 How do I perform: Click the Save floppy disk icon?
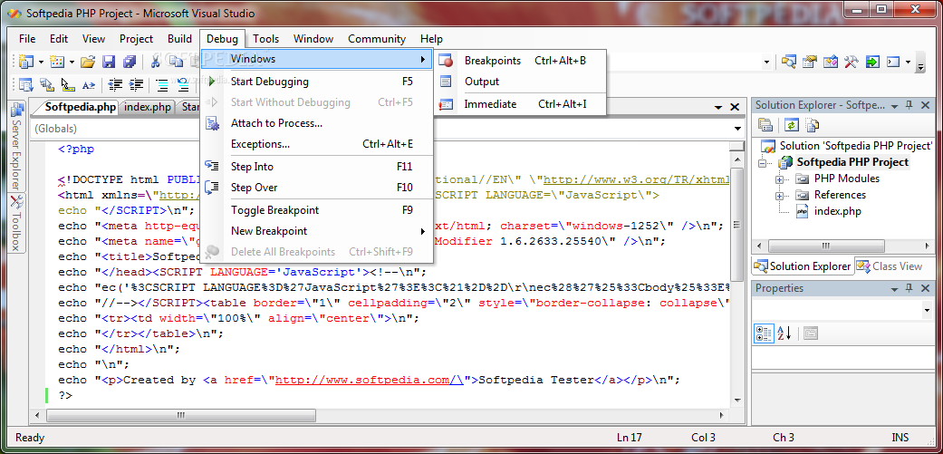coord(109,62)
